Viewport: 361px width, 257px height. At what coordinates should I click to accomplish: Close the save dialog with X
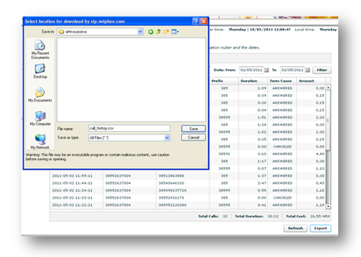coord(204,21)
